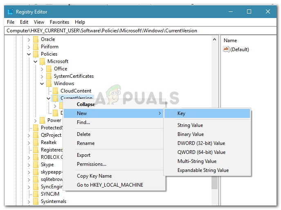Click the ROBLOX folder icon
This screenshot has width=281, height=210.
pos(36,157)
